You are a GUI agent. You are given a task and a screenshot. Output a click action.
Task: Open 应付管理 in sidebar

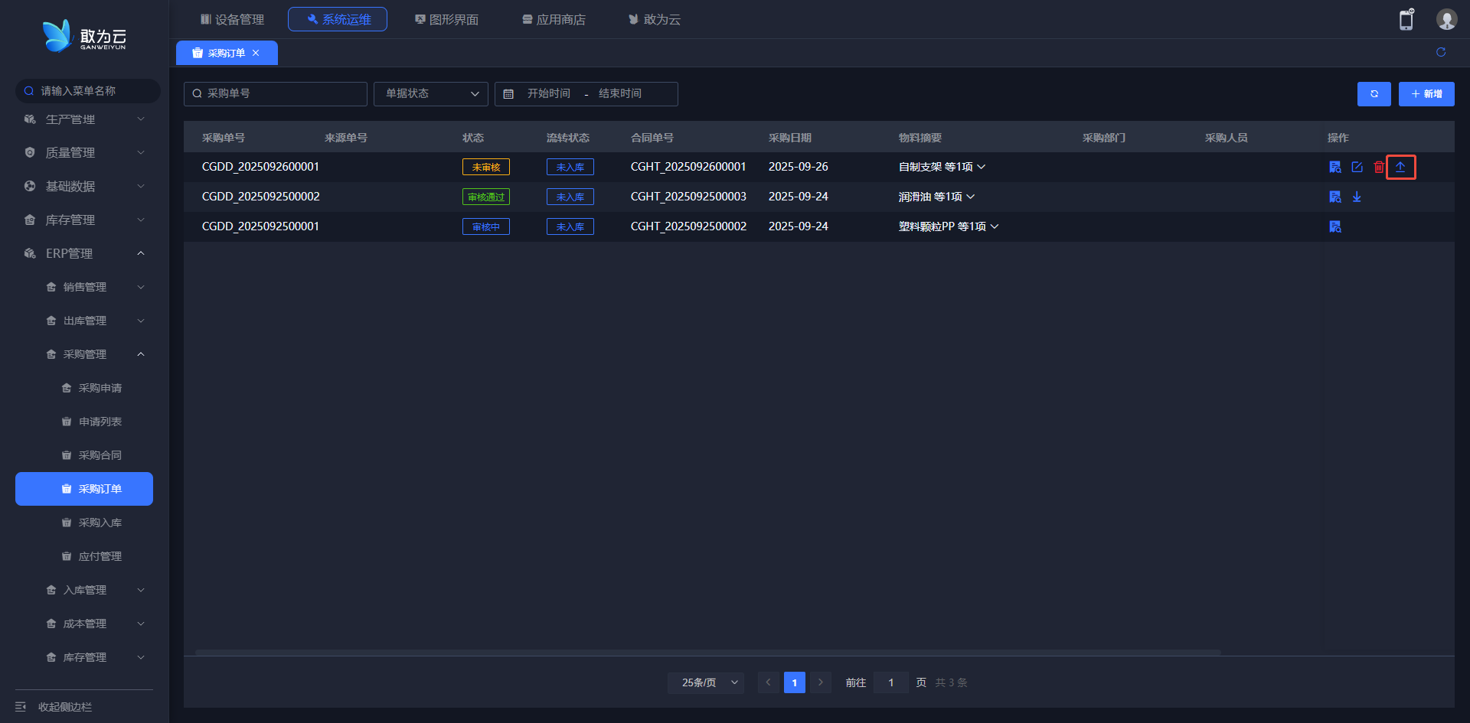point(84,557)
